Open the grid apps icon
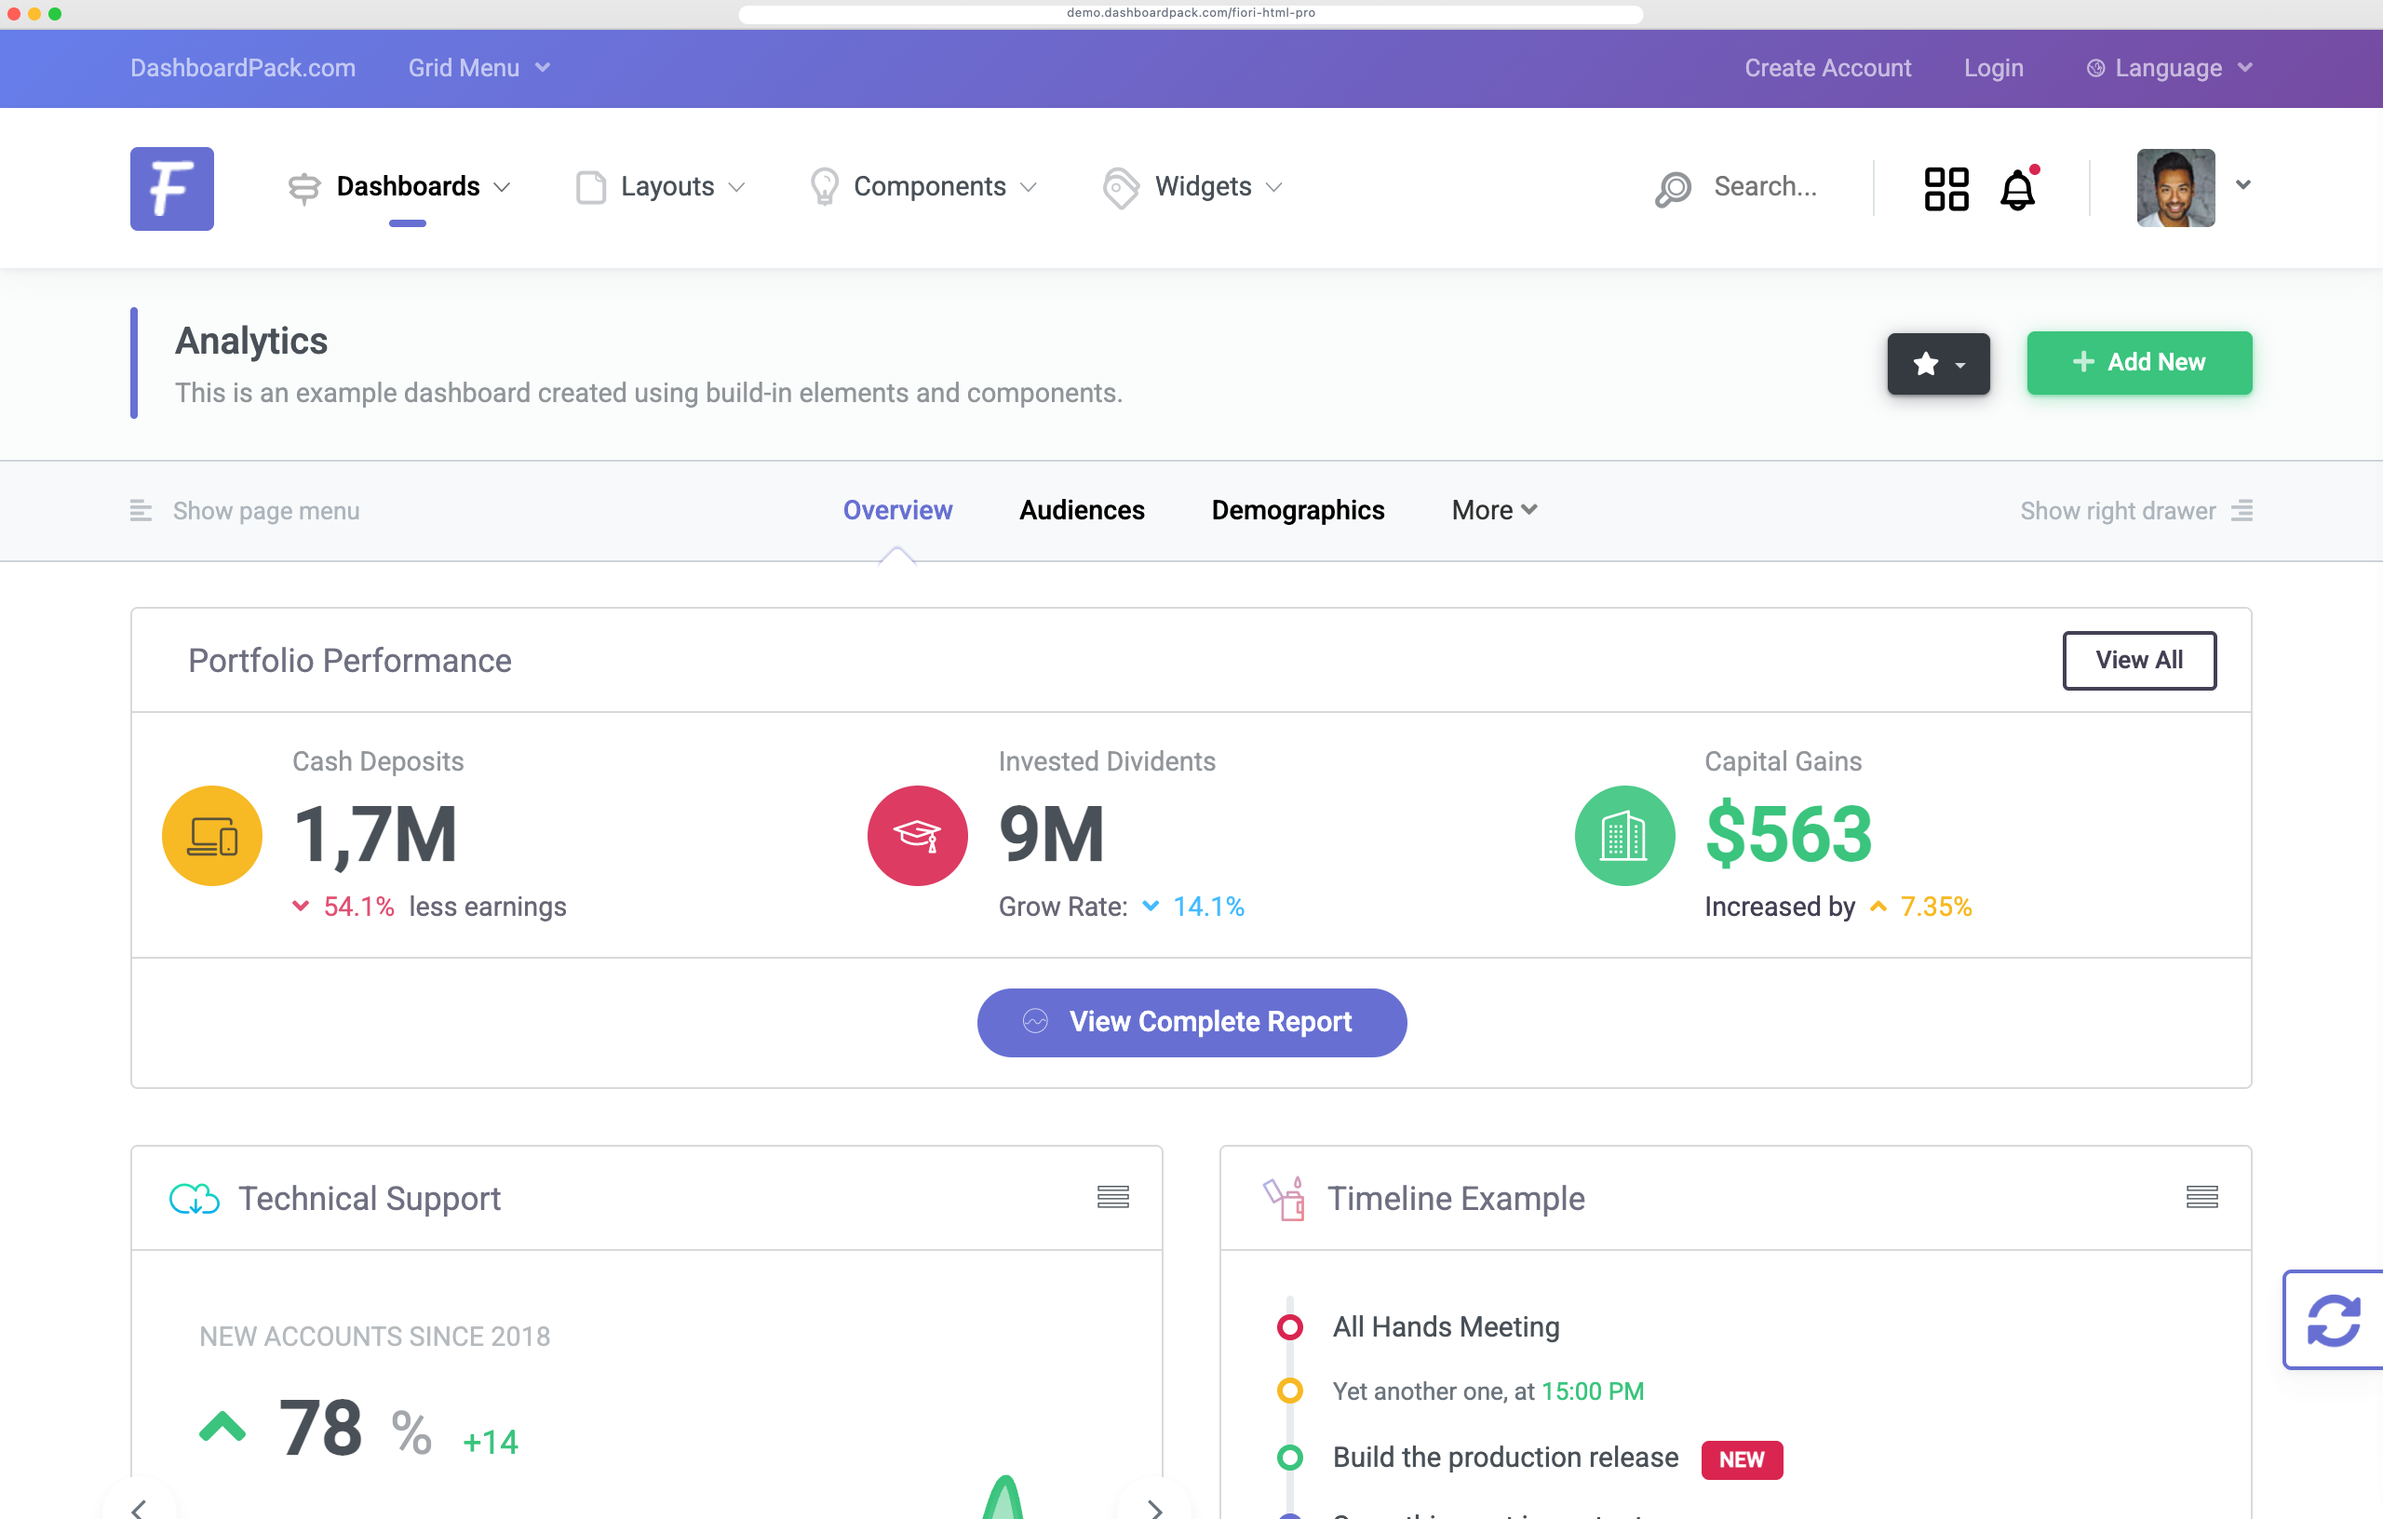This screenshot has height=1519, width=2383. 1945,188
